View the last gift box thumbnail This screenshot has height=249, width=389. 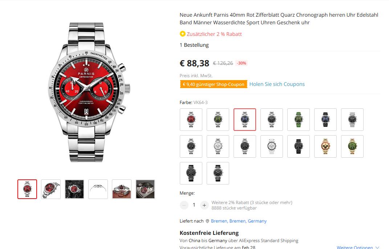coord(145,189)
